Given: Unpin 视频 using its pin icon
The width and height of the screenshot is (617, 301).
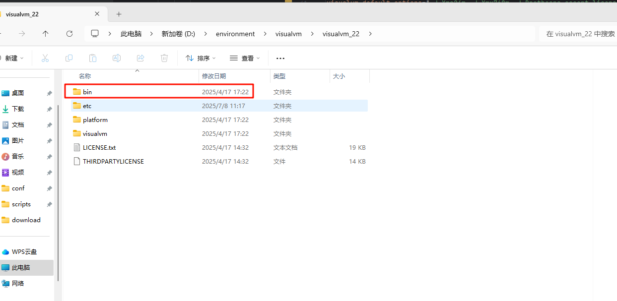Looking at the screenshot, I should (49, 173).
